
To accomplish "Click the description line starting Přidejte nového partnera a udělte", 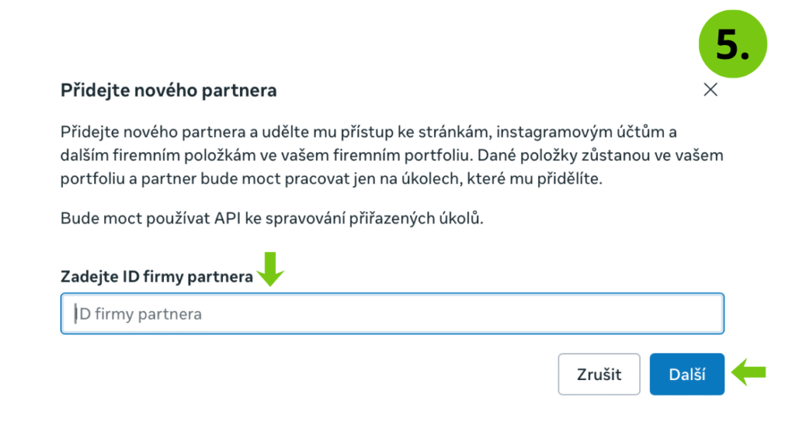I will pyautogui.click(x=368, y=131).
